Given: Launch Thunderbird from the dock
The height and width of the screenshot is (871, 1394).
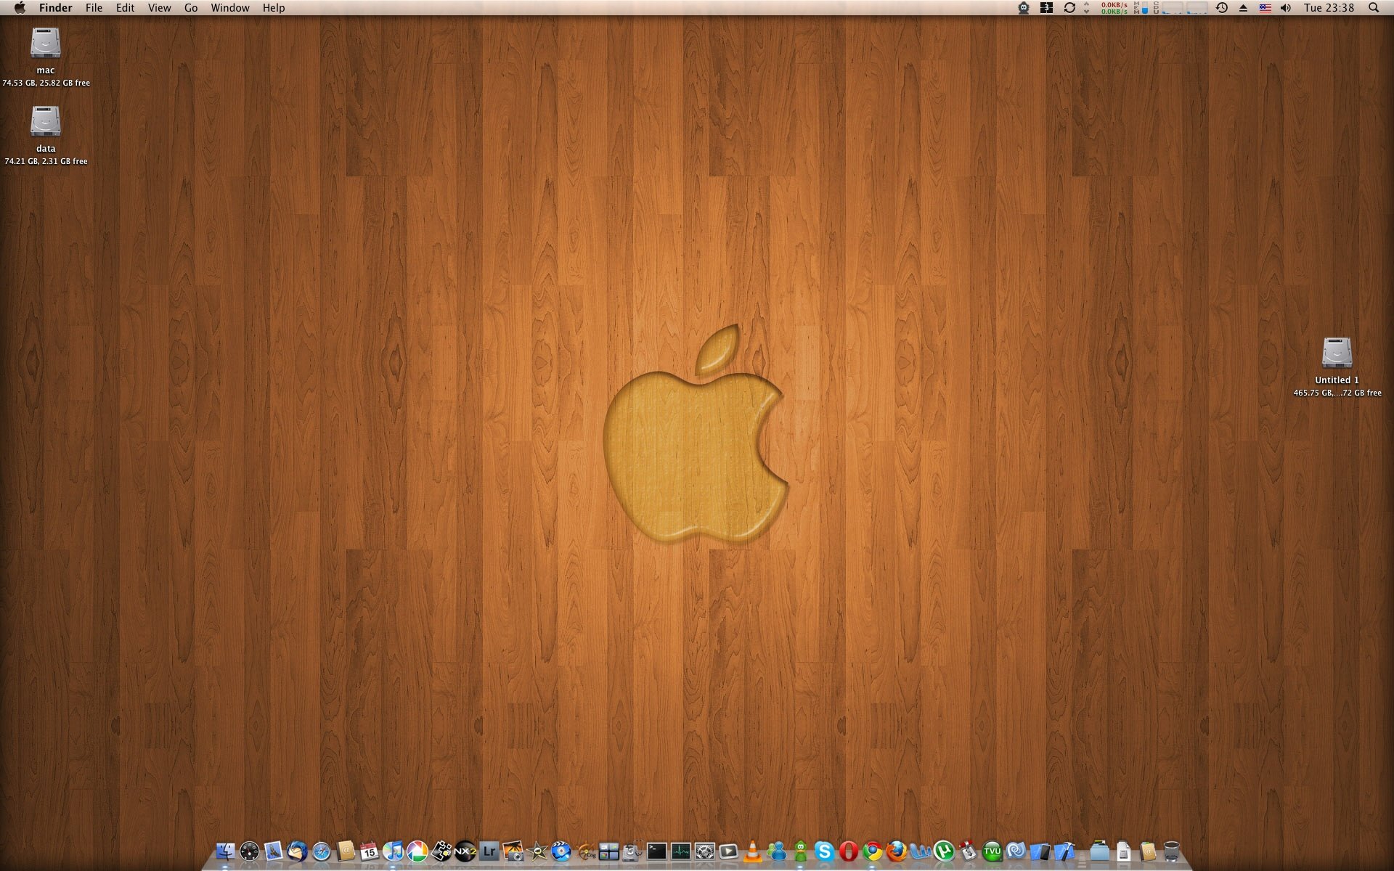Looking at the screenshot, I should tap(297, 851).
